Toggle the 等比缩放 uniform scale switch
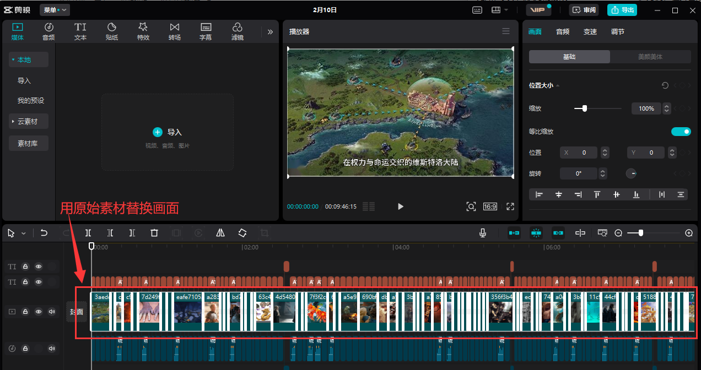The width and height of the screenshot is (701, 370). (681, 132)
